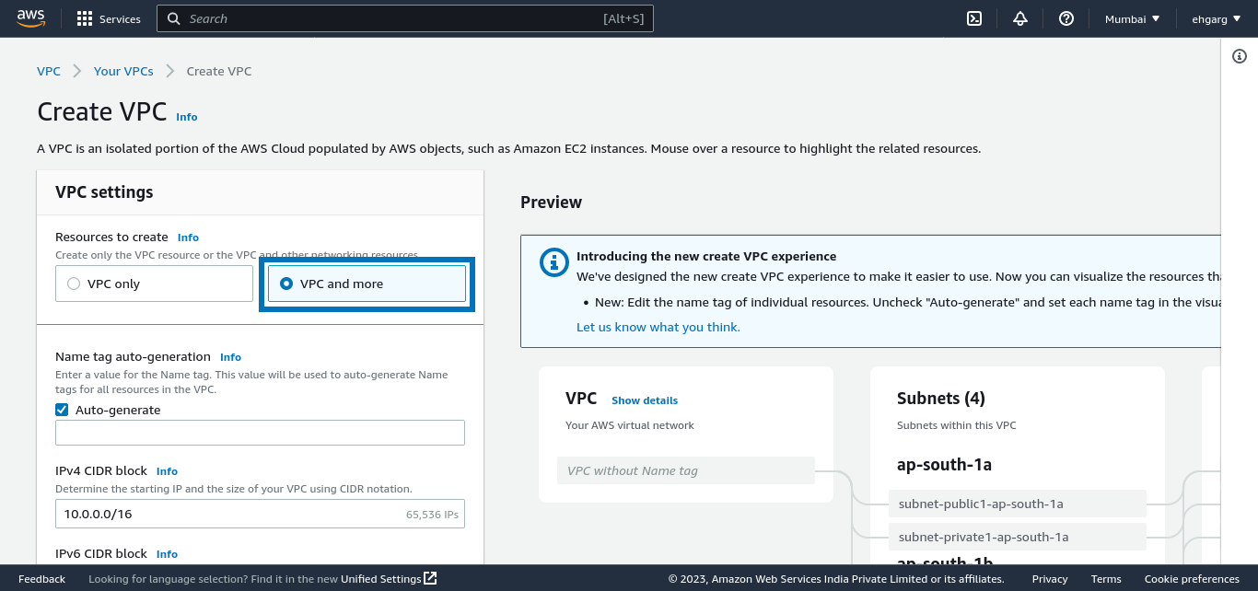Open Info link for Resources to create
Viewport: 1258px width, 591px height.
[188, 238]
